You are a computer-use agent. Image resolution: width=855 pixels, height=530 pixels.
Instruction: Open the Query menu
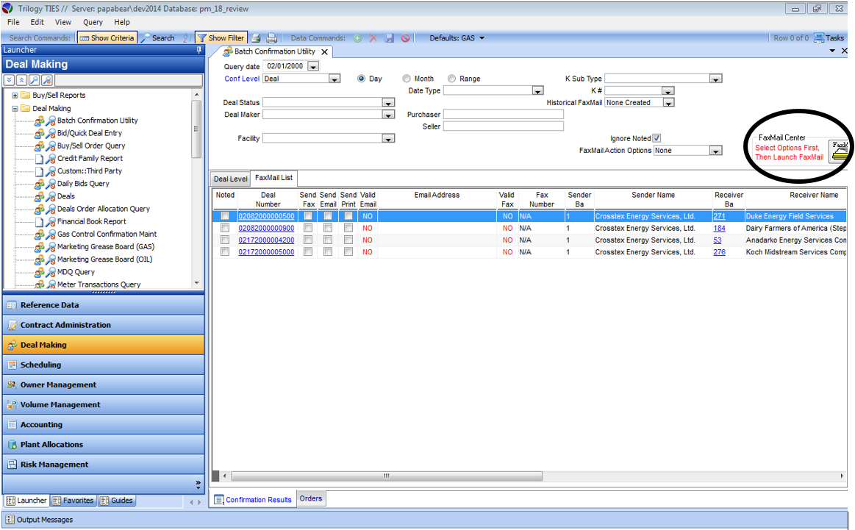click(93, 22)
